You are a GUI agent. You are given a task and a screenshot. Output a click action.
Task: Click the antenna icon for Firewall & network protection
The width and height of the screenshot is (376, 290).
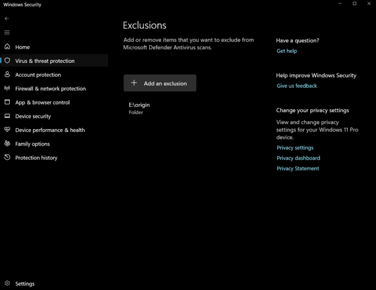pyautogui.click(x=7, y=88)
